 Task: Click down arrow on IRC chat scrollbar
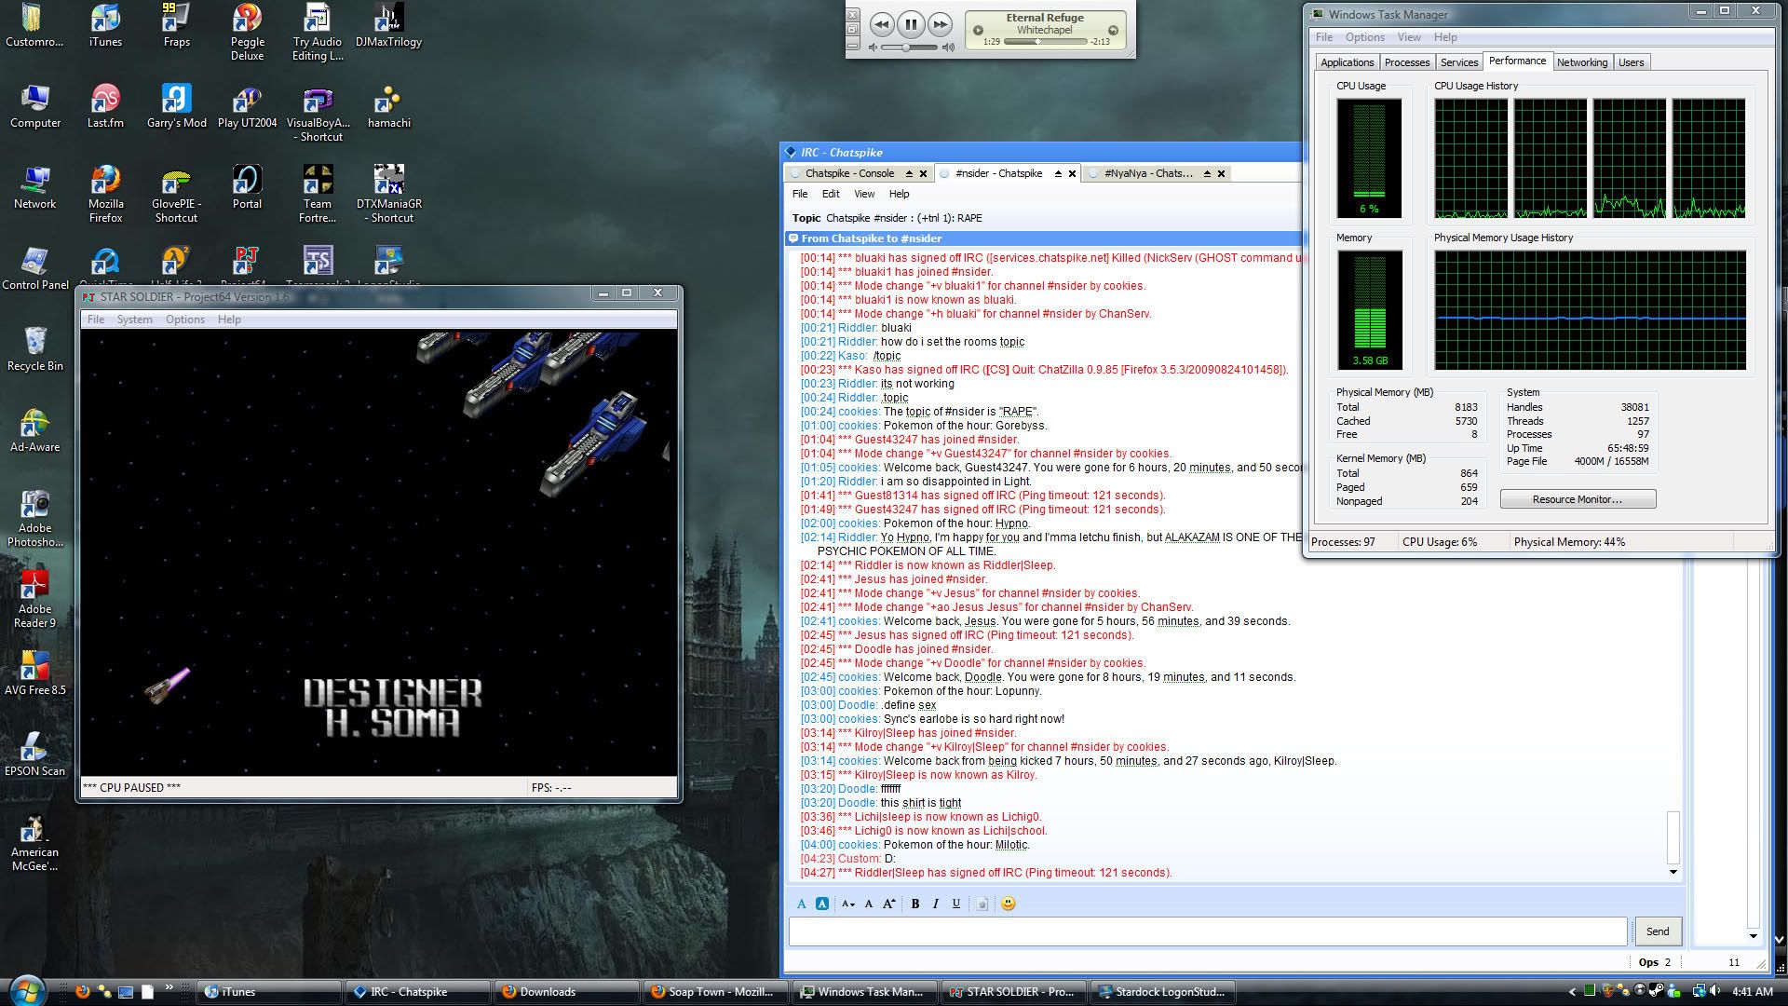point(1673,872)
